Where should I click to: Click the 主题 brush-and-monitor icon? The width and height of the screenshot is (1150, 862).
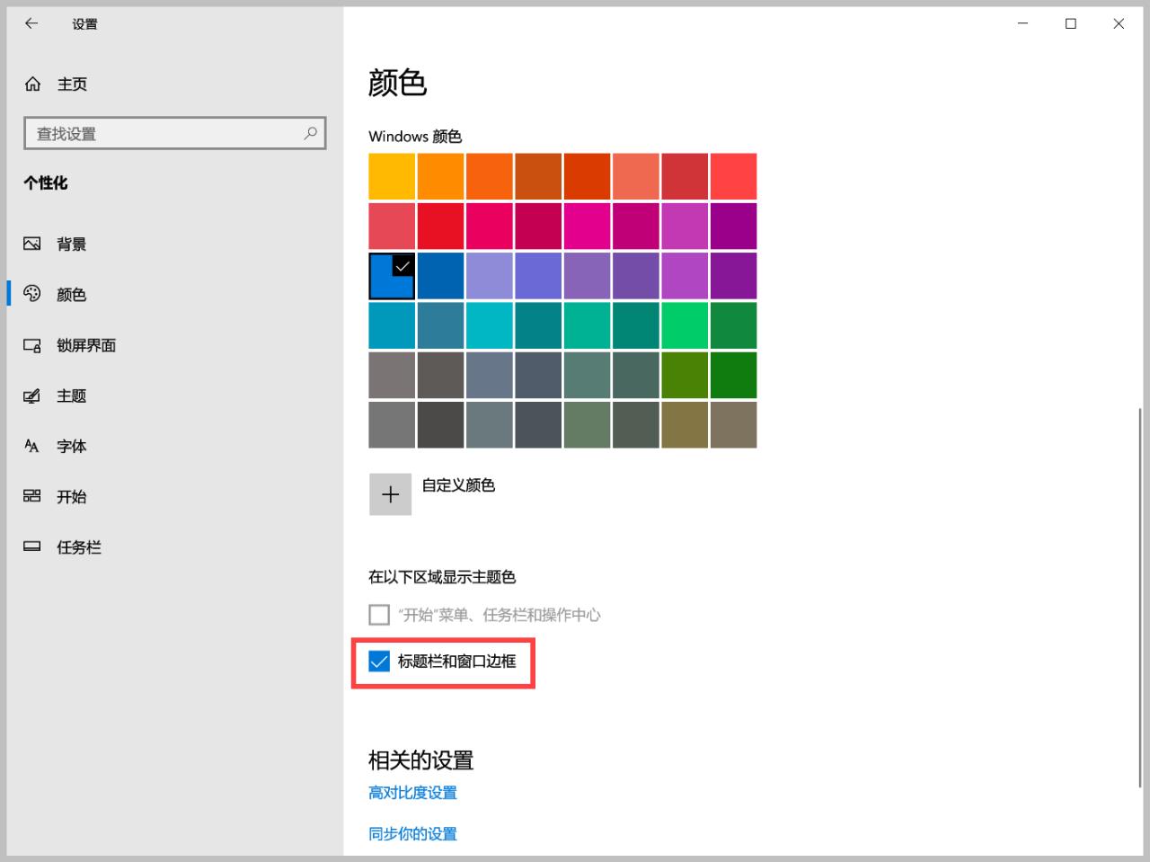(31, 395)
